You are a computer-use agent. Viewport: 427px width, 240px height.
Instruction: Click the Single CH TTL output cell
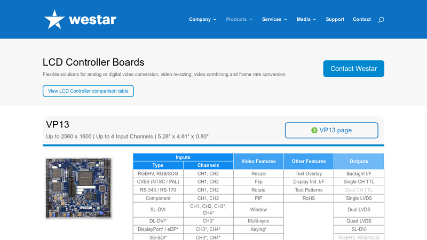(359, 181)
